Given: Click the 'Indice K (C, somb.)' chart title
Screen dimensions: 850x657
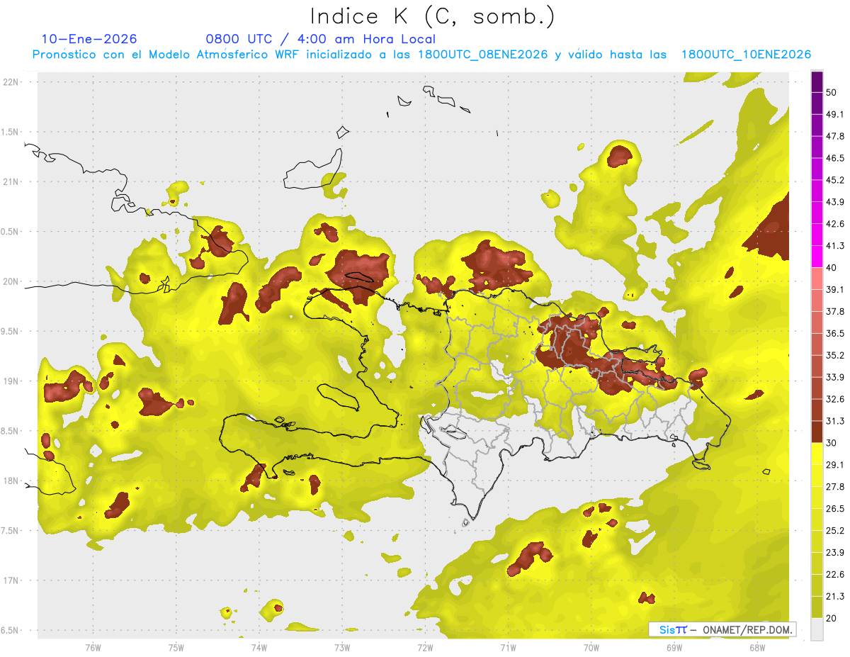Looking at the screenshot, I should pyautogui.click(x=433, y=17).
